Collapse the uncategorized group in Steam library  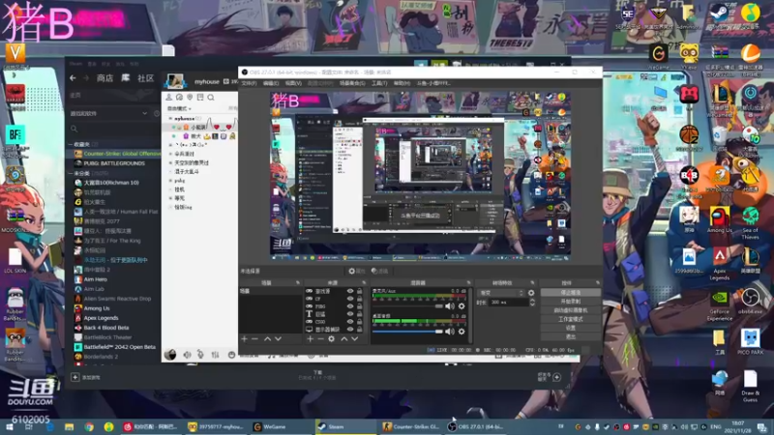[71, 173]
